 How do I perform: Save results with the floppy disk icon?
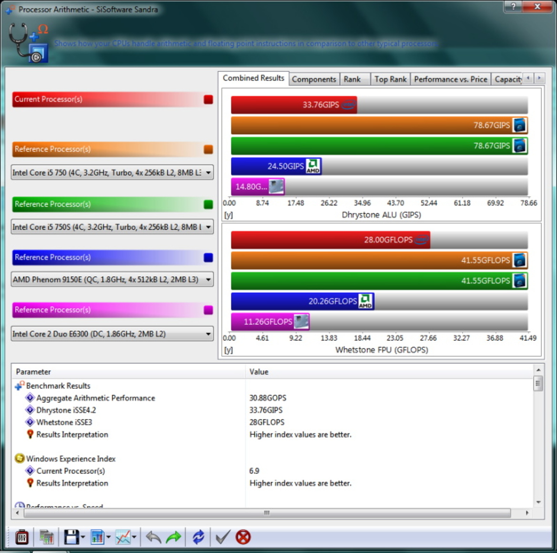(71, 537)
